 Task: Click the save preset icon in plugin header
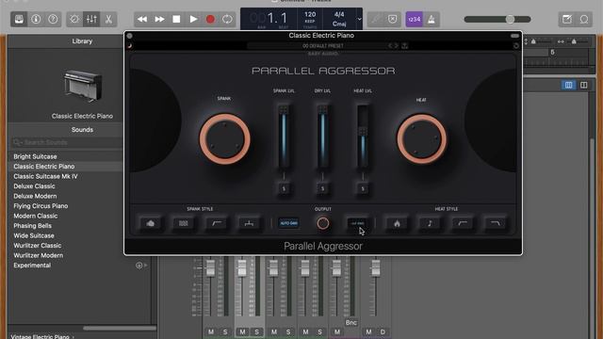404,46
